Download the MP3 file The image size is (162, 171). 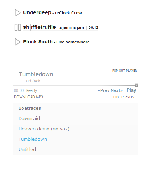click(x=28, y=97)
